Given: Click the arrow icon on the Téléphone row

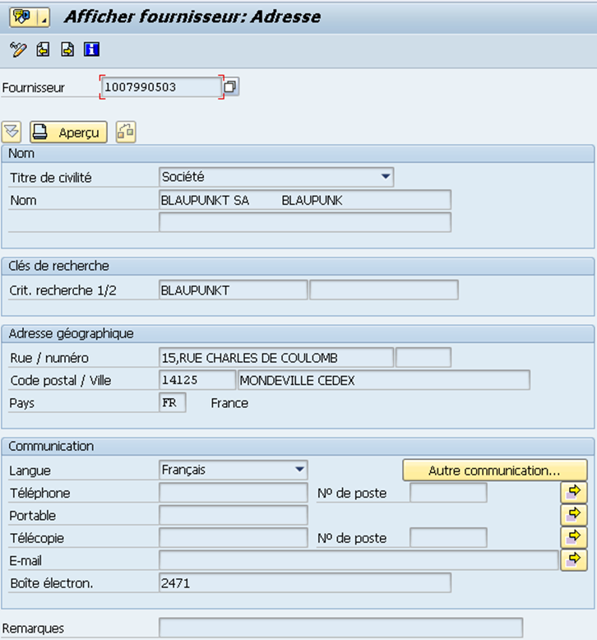Looking at the screenshot, I should pyautogui.click(x=574, y=492).
